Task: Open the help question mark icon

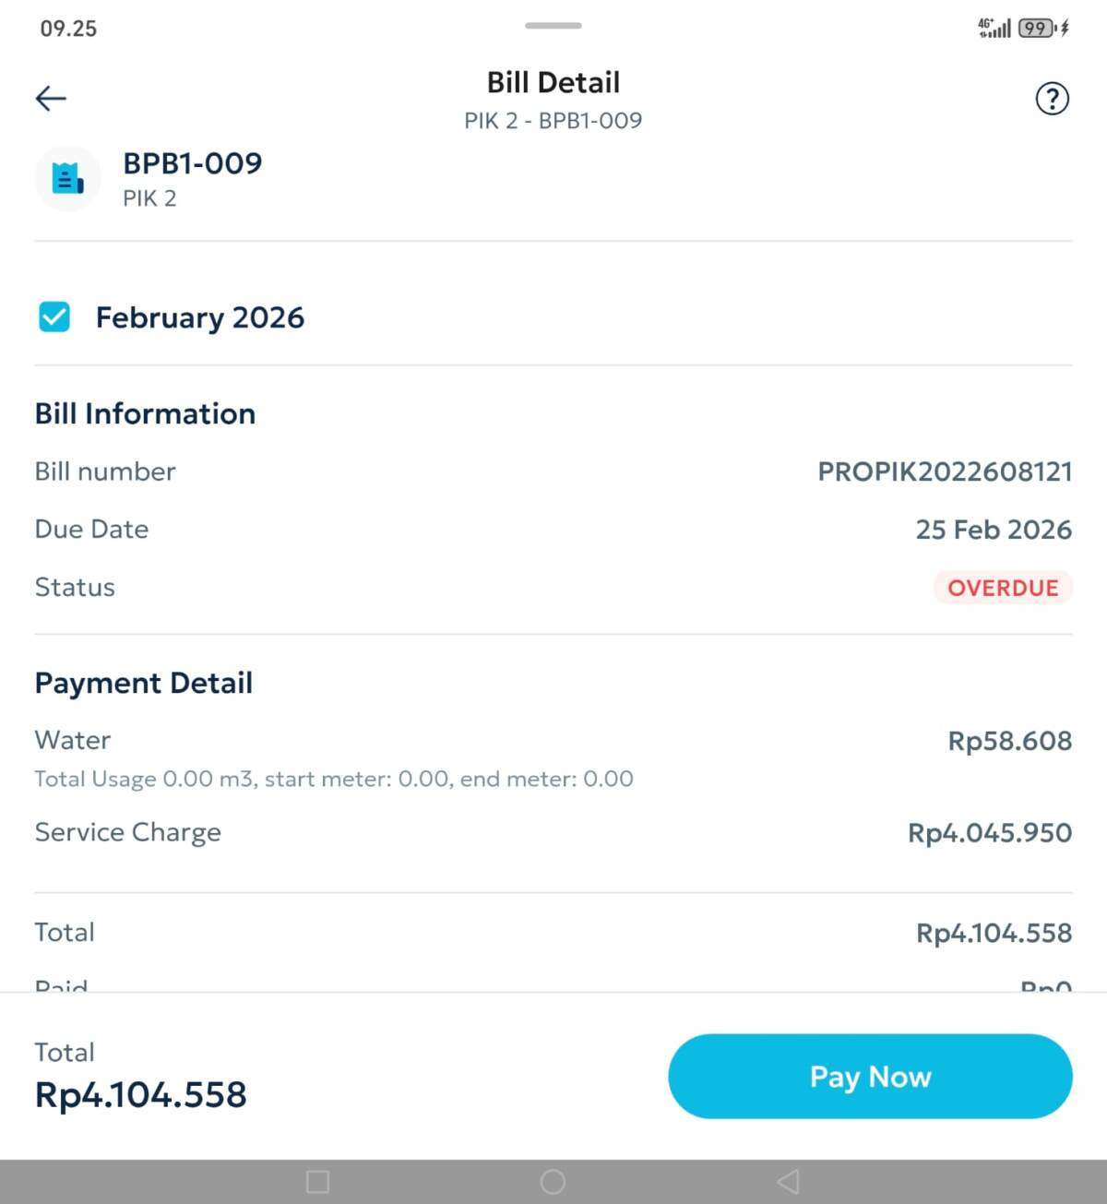Action: click(x=1052, y=98)
